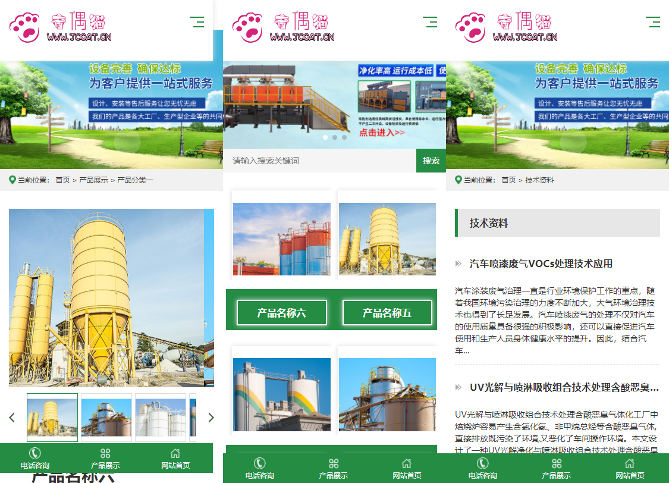The height and width of the screenshot is (483, 669).
Task: Tap 电话咨询 in the home screen's bottom bar
Action: click(259, 469)
